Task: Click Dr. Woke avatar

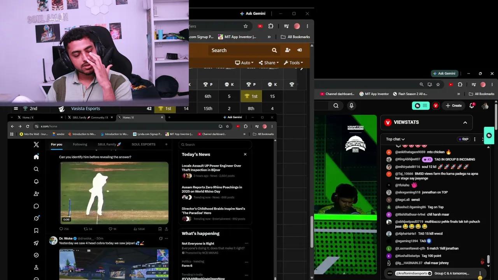Action: (53, 240)
